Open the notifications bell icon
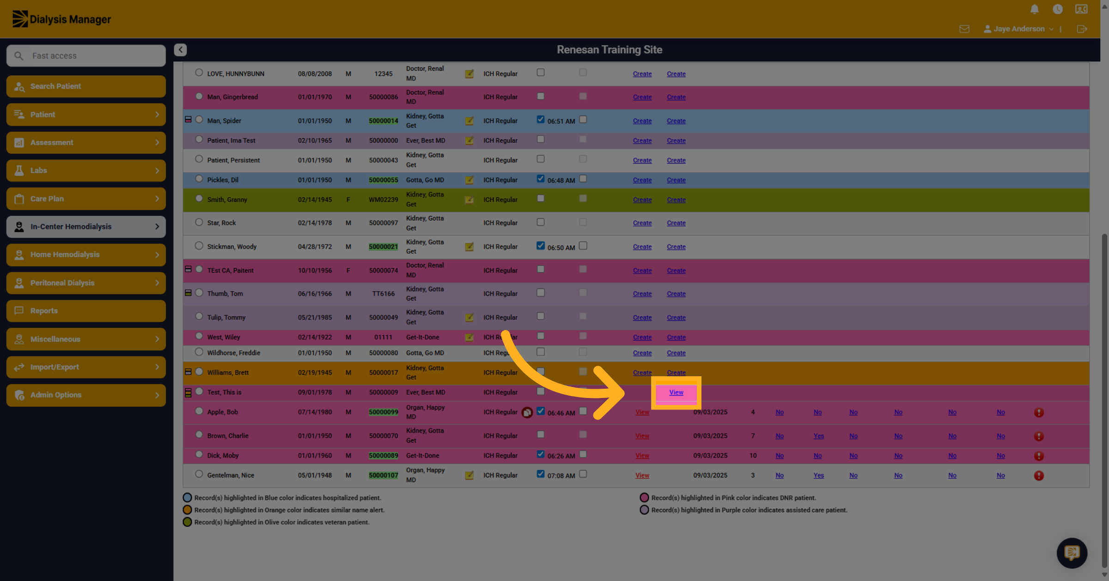 click(x=1035, y=9)
